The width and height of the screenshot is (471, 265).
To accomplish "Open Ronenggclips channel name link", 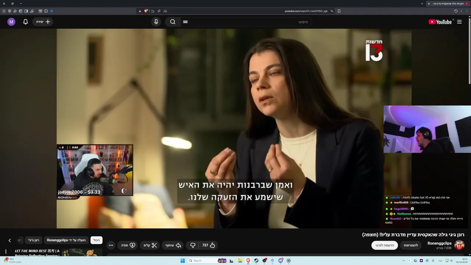I will pos(439,243).
